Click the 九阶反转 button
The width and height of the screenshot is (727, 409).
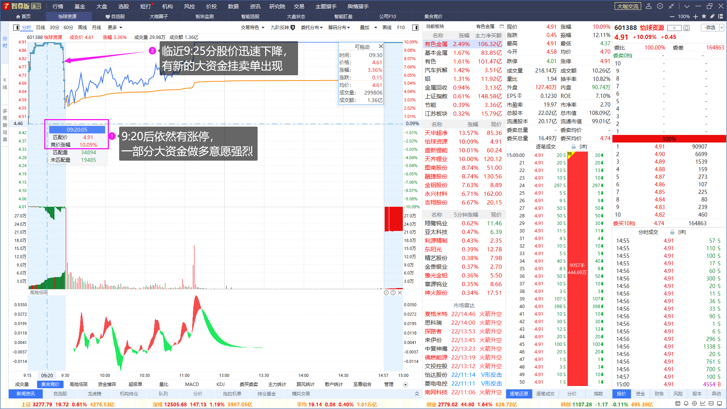point(283,28)
